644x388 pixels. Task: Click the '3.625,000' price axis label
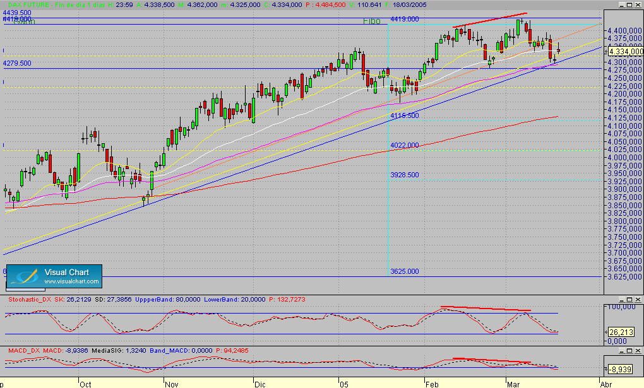(624, 277)
